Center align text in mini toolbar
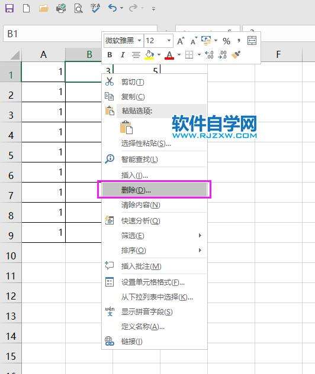 pyautogui.click(x=136, y=55)
